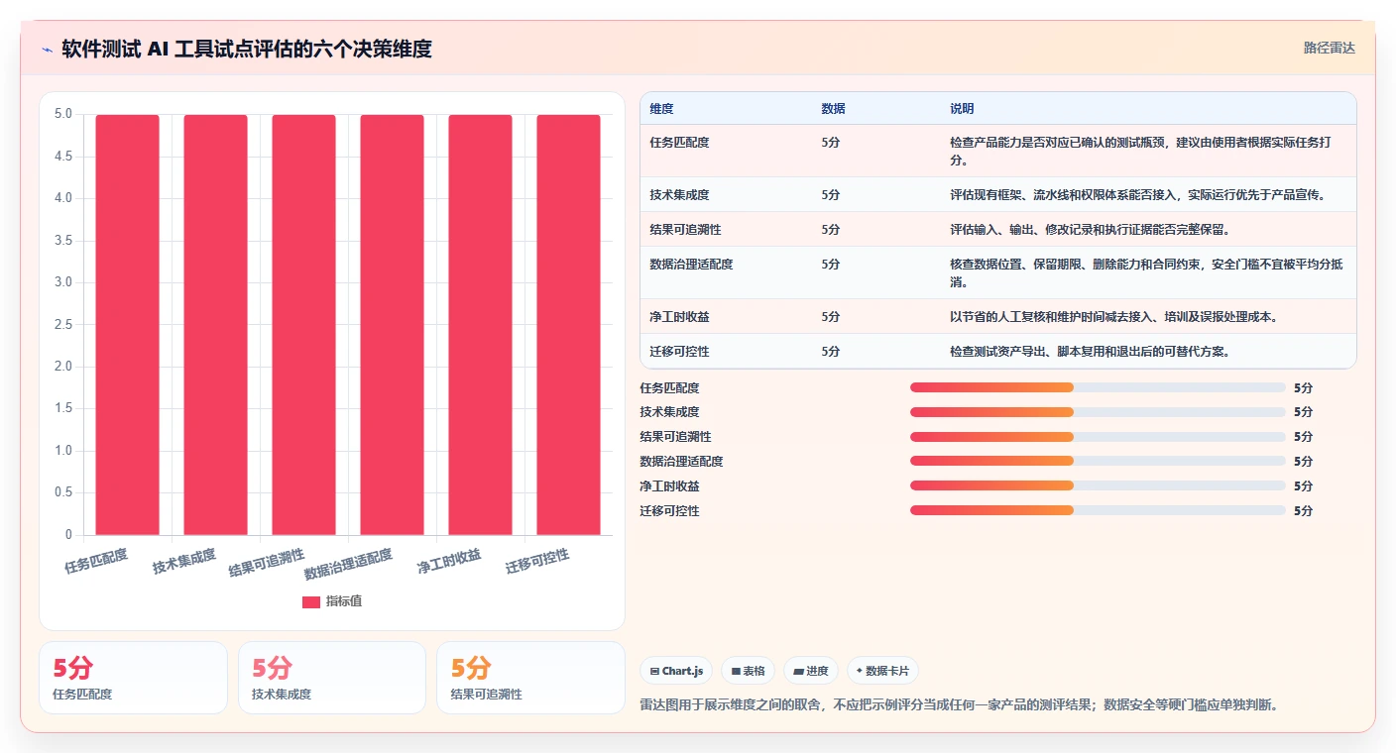The height and width of the screenshot is (753, 1396).
Task: Click the 路径雷达 label in header
Action: pos(1329,48)
